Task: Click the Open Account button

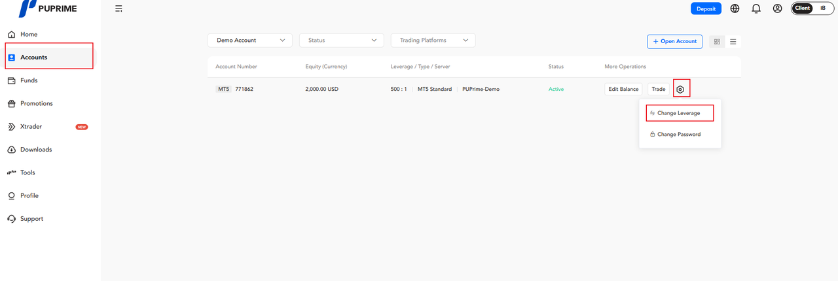Action: (x=674, y=41)
